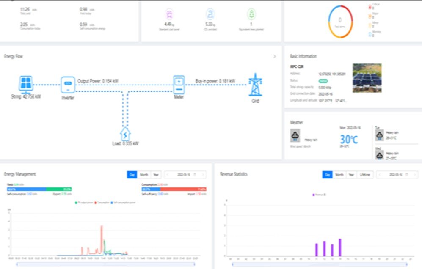Click the house Load icon

point(125,134)
